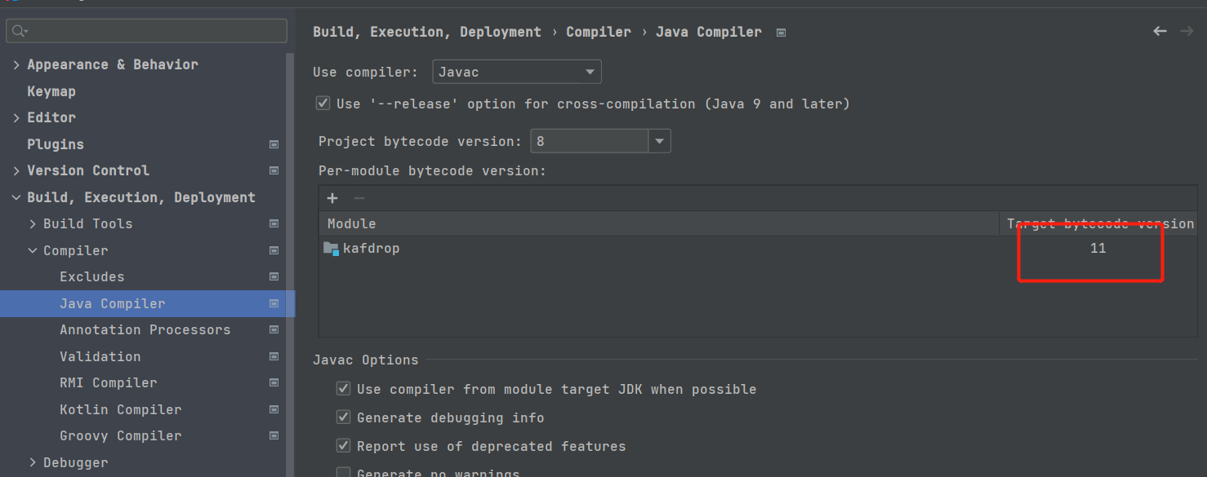Expand the Appearance & Behavior section
Viewport: 1207px width, 477px height.
[16, 64]
